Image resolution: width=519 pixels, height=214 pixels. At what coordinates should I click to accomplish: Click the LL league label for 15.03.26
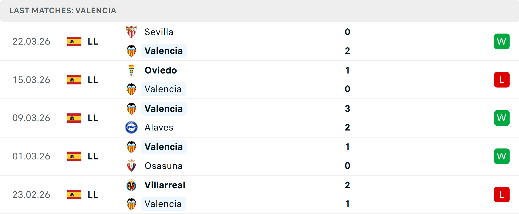click(93, 80)
